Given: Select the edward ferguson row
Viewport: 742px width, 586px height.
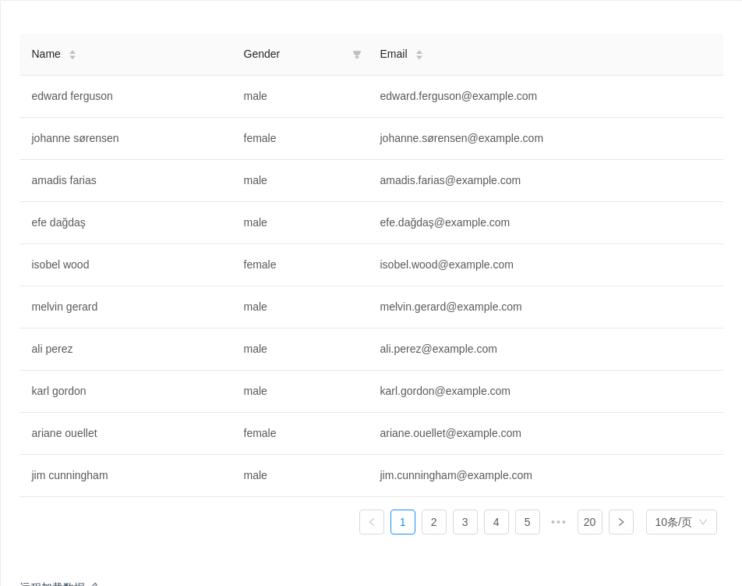Looking at the screenshot, I should (x=72, y=96).
